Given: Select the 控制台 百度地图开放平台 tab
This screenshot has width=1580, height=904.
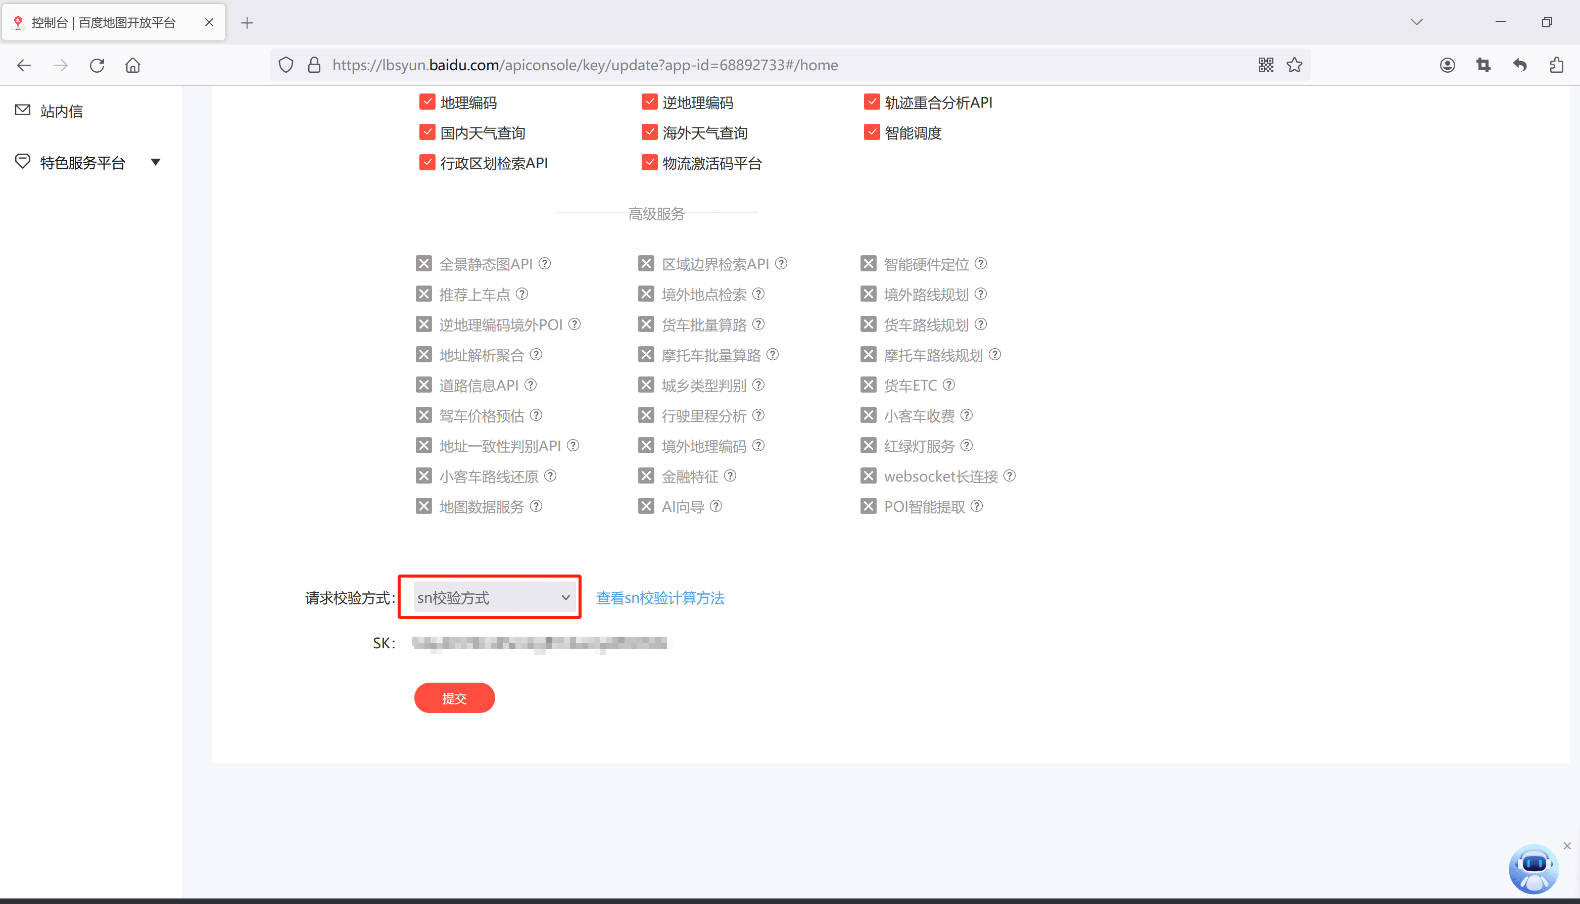Looking at the screenshot, I should click(103, 22).
